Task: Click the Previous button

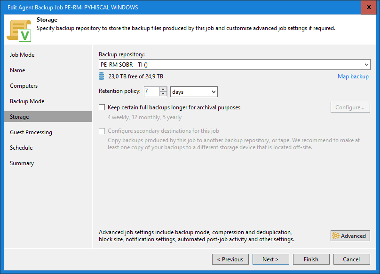Action: pos(230,259)
